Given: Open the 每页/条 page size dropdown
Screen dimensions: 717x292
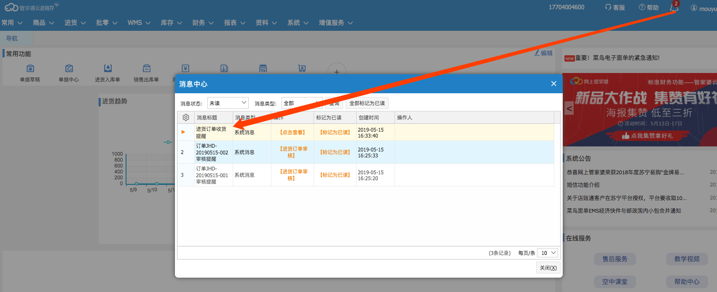Looking at the screenshot, I should click(x=548, y=253).
